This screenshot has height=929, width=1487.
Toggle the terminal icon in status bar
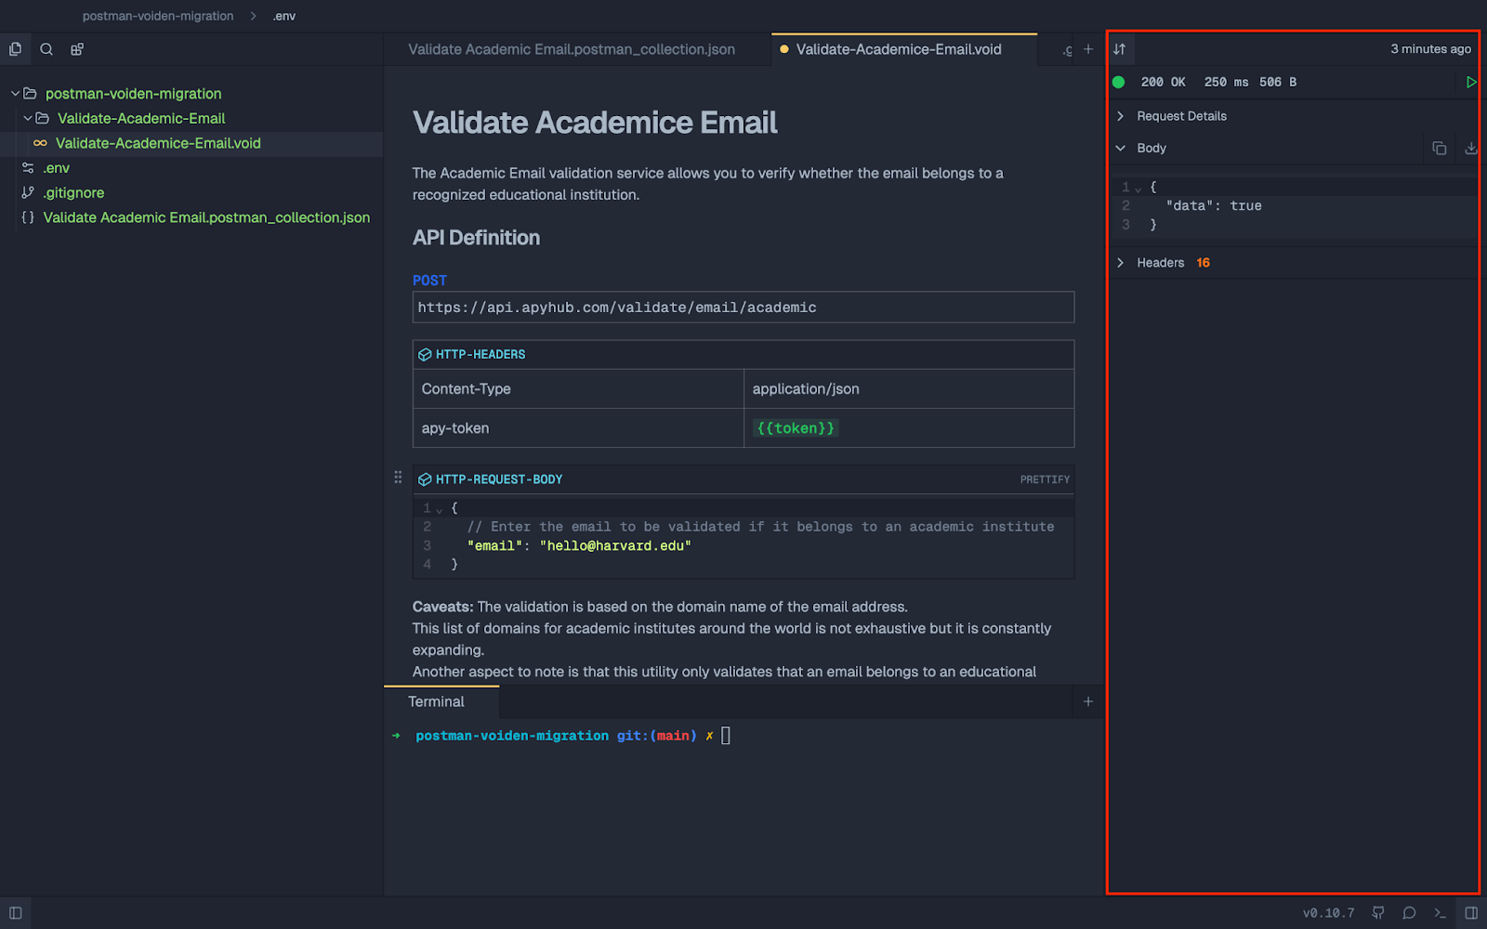1440,912
